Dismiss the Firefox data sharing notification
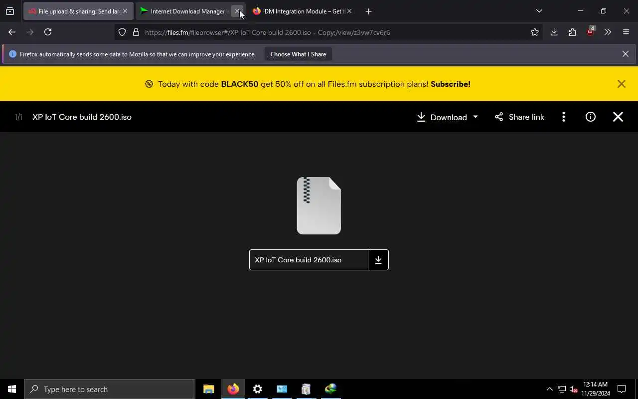Image resolution: width=638 pixels, height=399 pixels. click(x=625, y=54)
